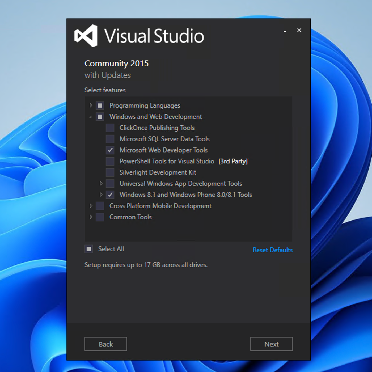372x372 pixels.
Task: Check Microsoft SQL Server Data Tools
Action: click(x=110, y=139)
